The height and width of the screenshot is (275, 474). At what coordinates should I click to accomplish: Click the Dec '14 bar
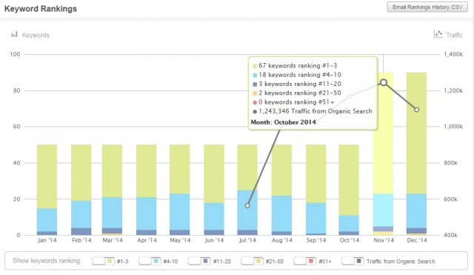pyautogui.click(x=416, y=153)
